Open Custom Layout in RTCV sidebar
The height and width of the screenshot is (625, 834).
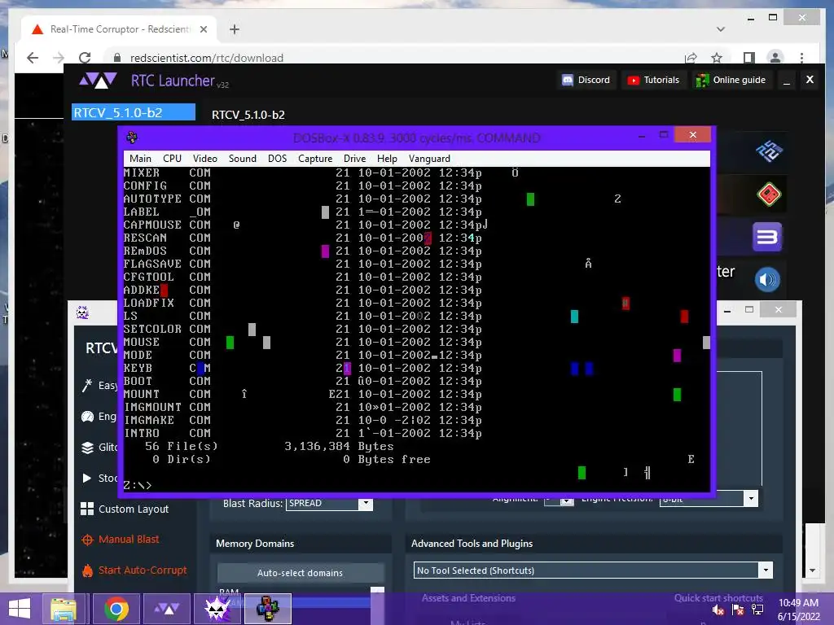tap(125, 509)
